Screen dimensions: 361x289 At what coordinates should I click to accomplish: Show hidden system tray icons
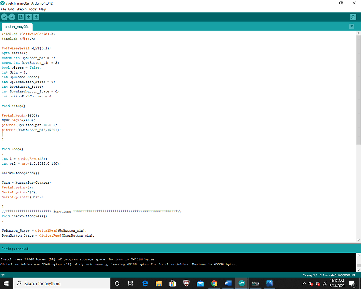[x=304, y=284]
